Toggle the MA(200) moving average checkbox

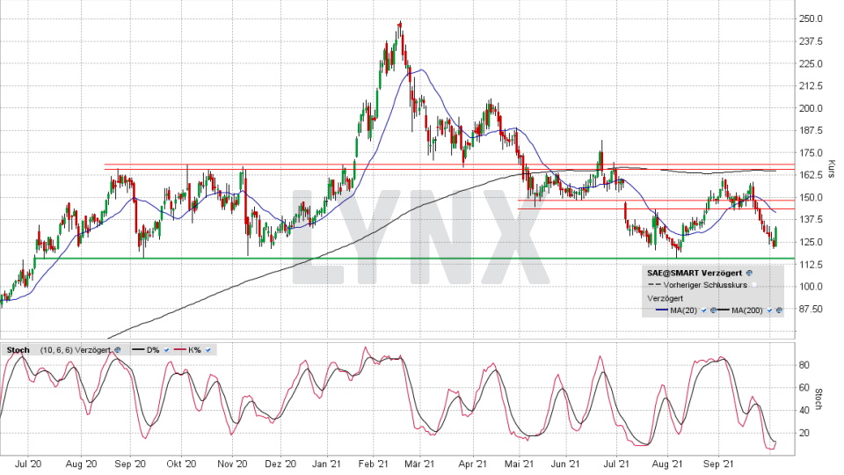click(x=770, y=311)
